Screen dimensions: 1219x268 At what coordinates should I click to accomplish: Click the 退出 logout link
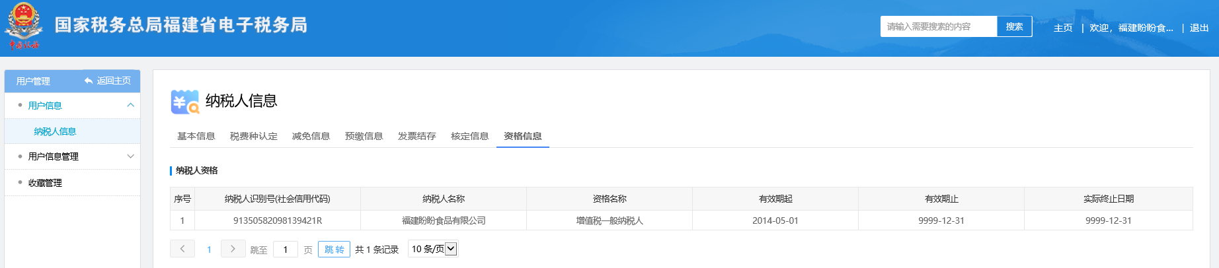[x=1199, y=28]
